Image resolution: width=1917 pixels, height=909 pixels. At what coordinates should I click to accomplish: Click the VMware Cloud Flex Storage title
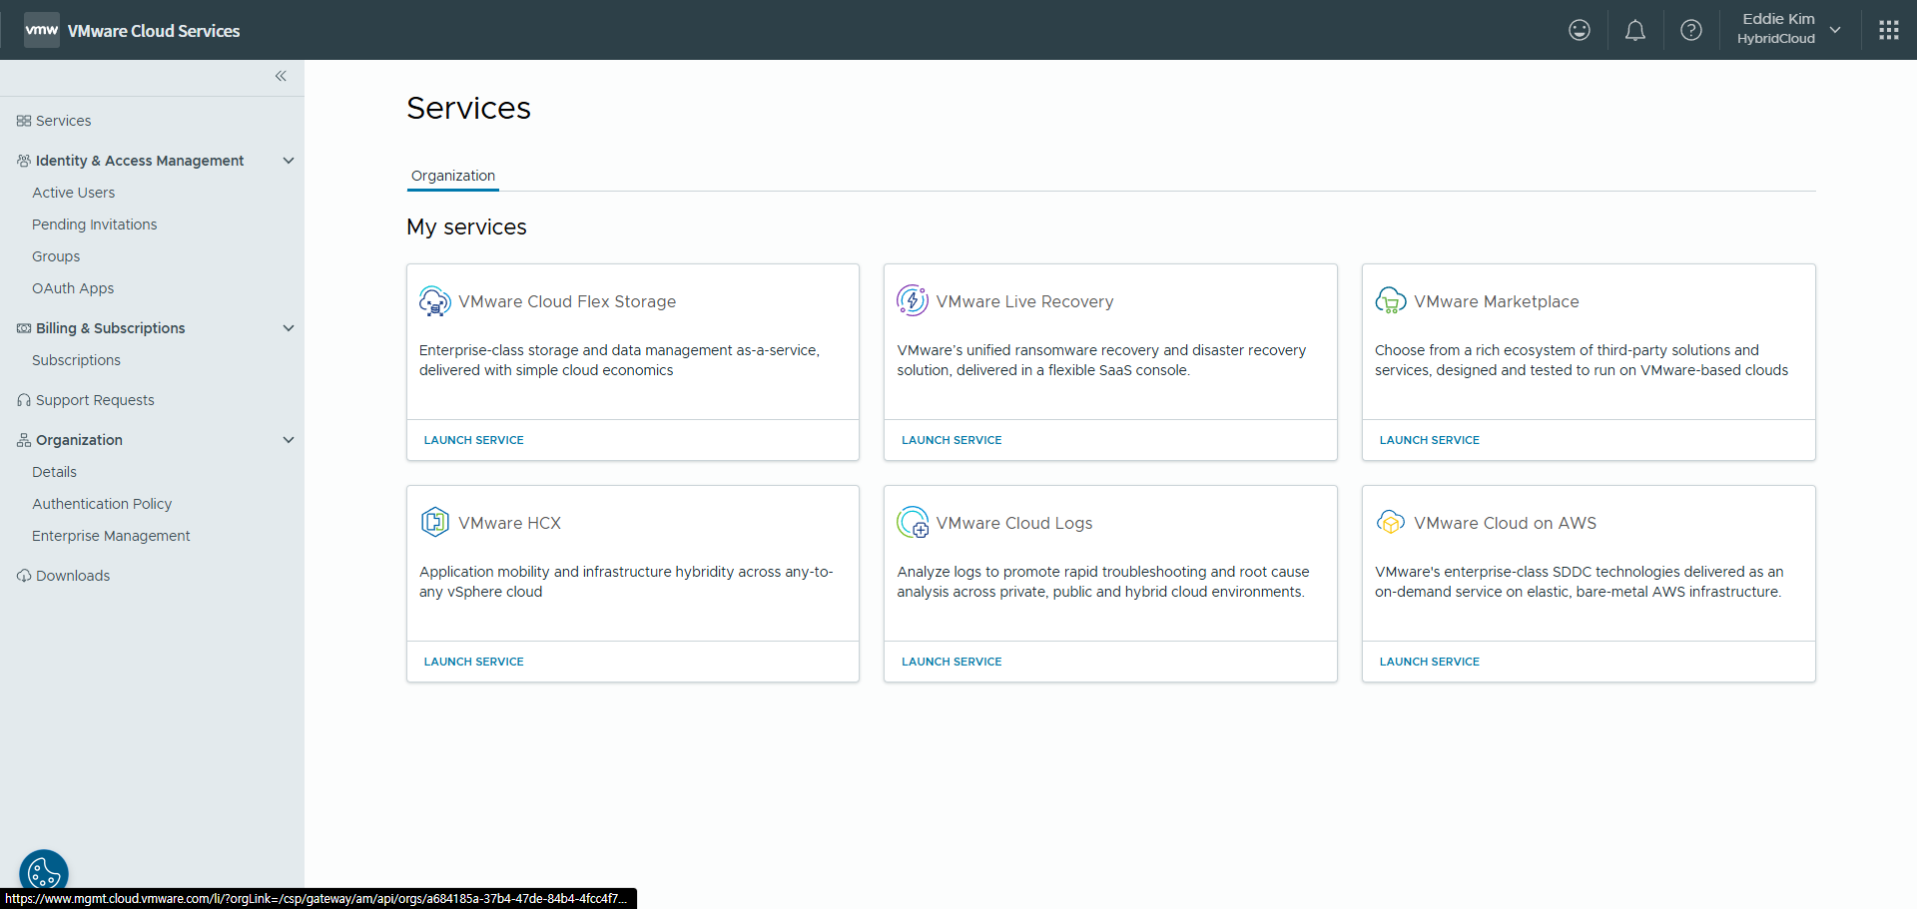pyautogui.click(x=567, y=301)
